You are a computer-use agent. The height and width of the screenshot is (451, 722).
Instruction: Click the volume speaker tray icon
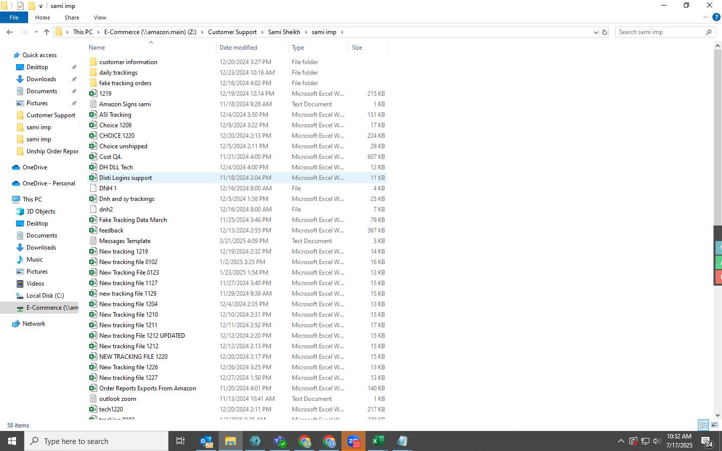coord(657,441)
